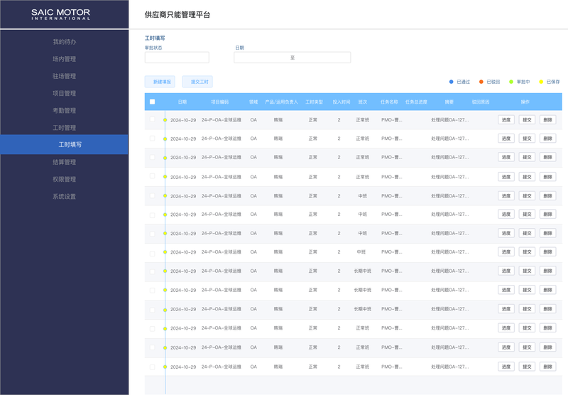Screen dimensions: 568x395
Task: Click the 任务总进度 column header
Action: (416, 102)
